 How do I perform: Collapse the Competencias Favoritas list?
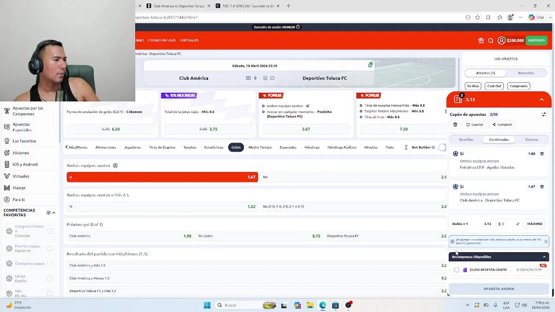pos(54,213)
